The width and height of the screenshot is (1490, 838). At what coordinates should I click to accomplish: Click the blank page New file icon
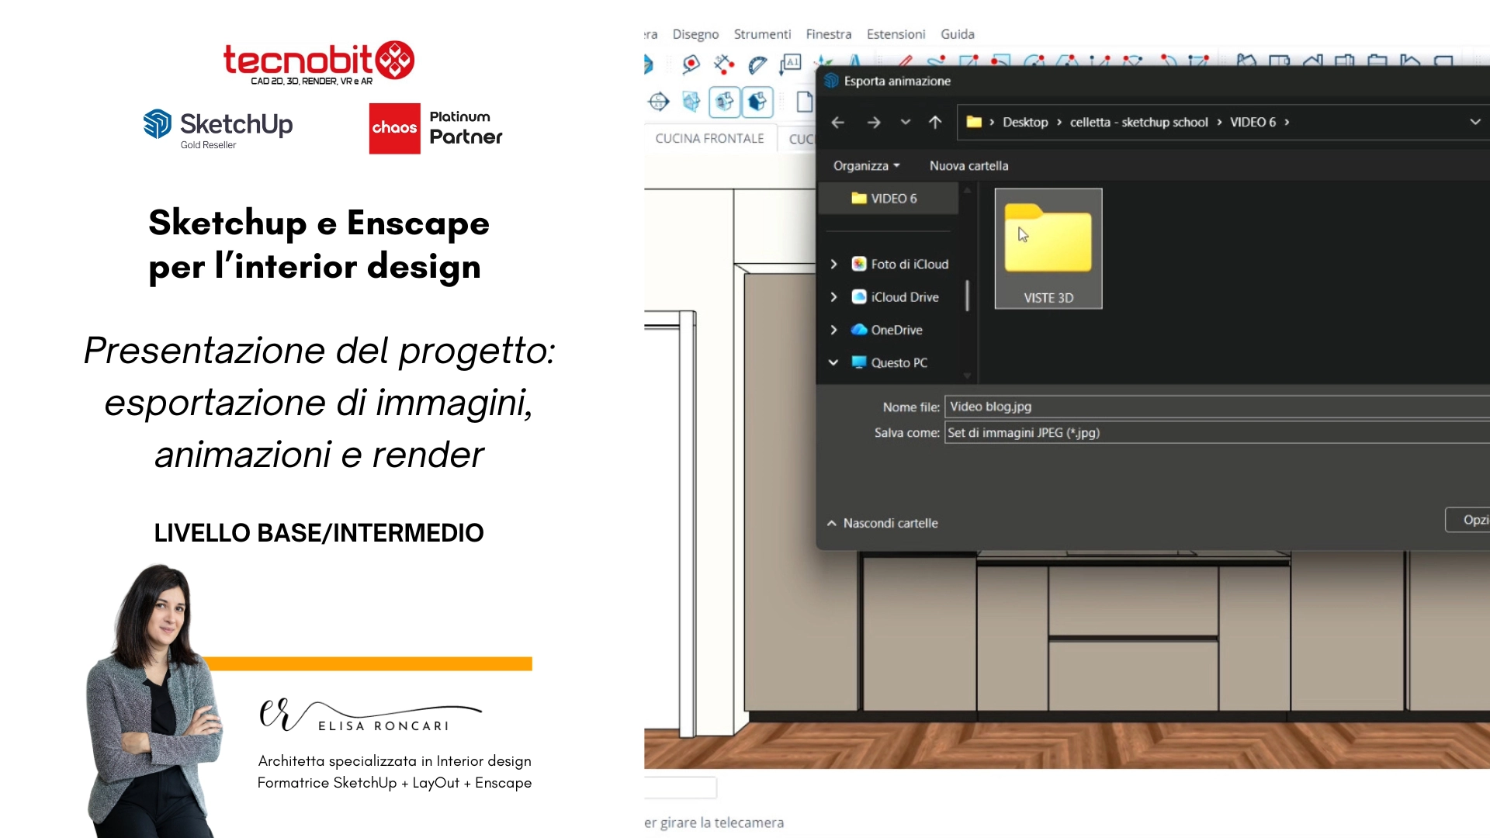pyautogui.click(x=804, y=102)
